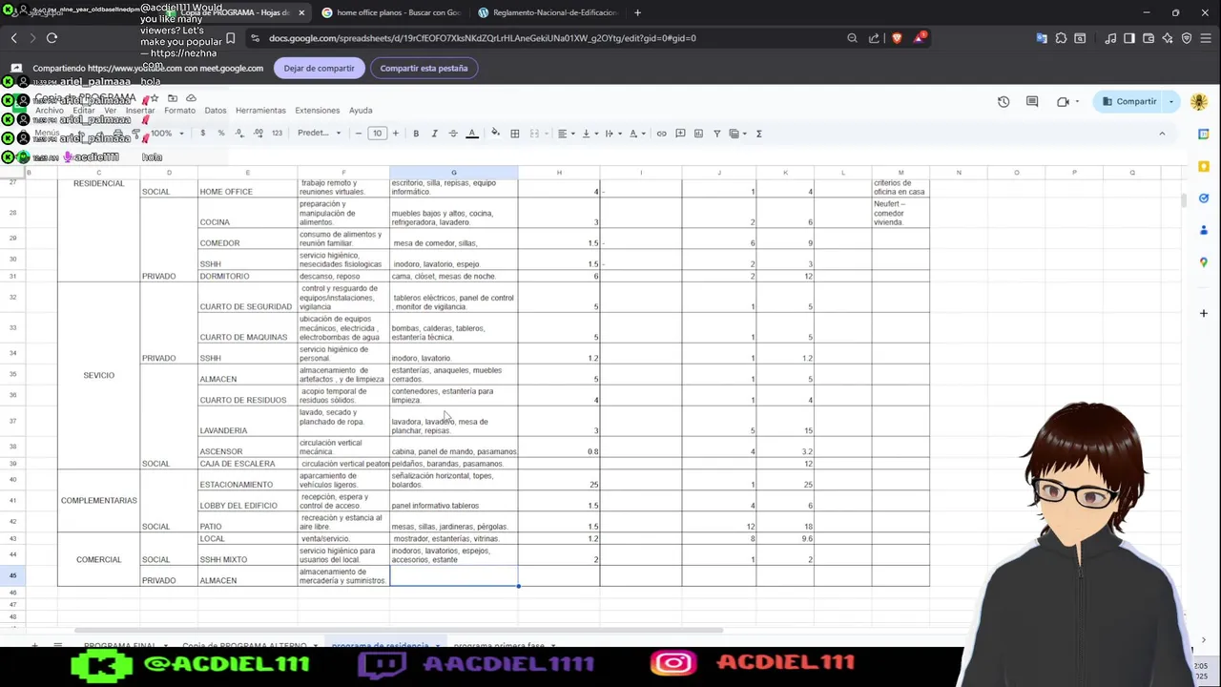The height and width of the screenshot is (687, 1221).
Task: Open the font family Predet dropdown
Action: click(x=319, y=134)
